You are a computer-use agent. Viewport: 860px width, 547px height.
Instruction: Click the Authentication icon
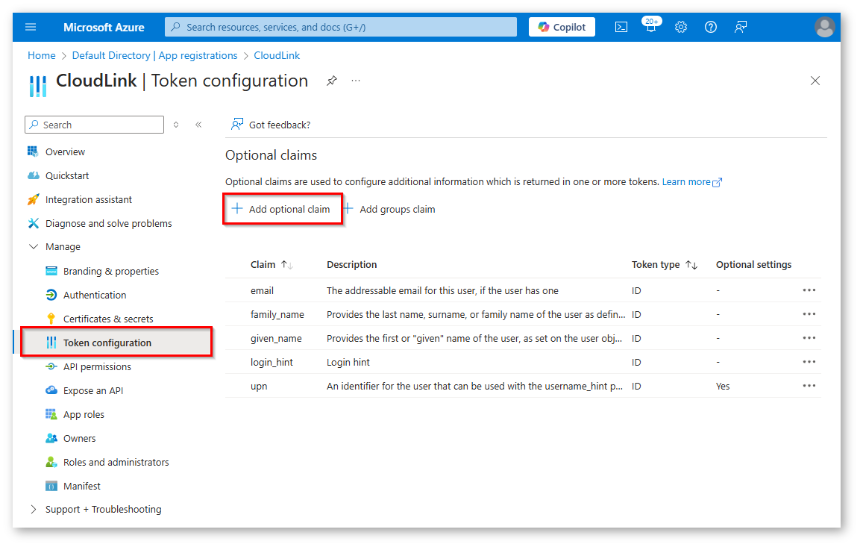click(x=51, y=295)
